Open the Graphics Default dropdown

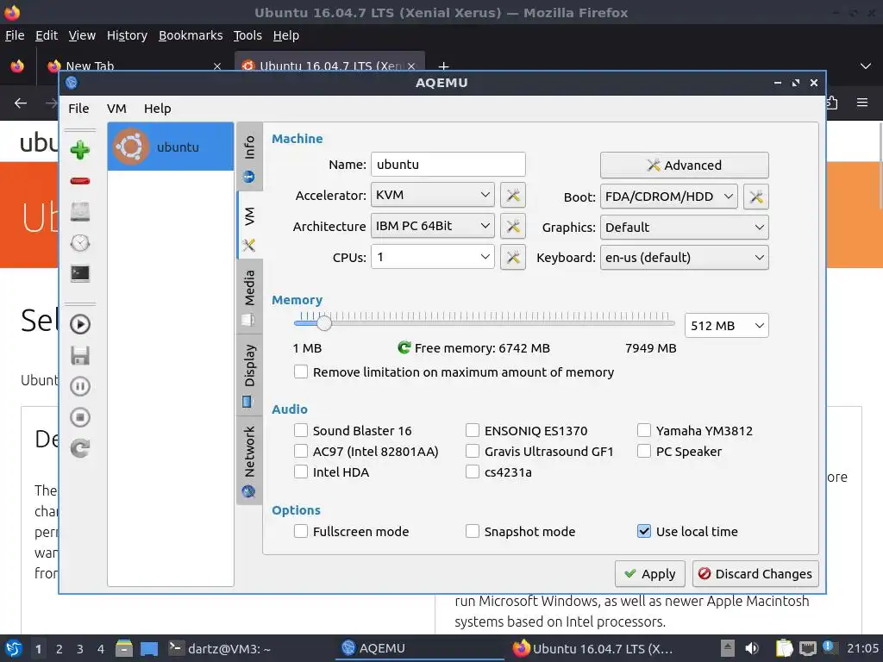point(684,228)
